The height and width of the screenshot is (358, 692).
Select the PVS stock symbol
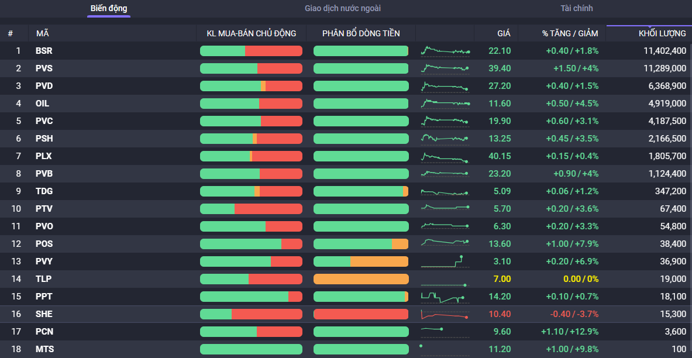point(44,68)
